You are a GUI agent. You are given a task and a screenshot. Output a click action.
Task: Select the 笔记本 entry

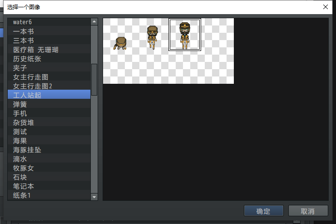pyautogui.click(x=49, y=186)
